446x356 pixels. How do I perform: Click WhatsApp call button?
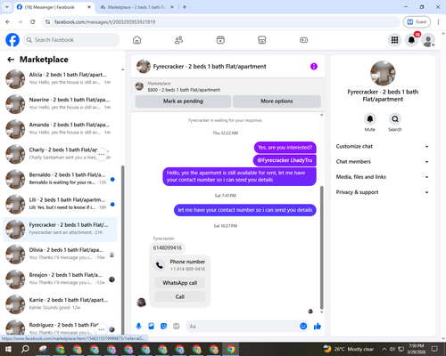tap(180, 283)
